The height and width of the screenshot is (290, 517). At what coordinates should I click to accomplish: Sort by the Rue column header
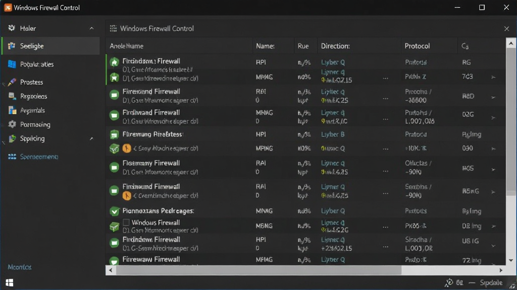(303, 46)
